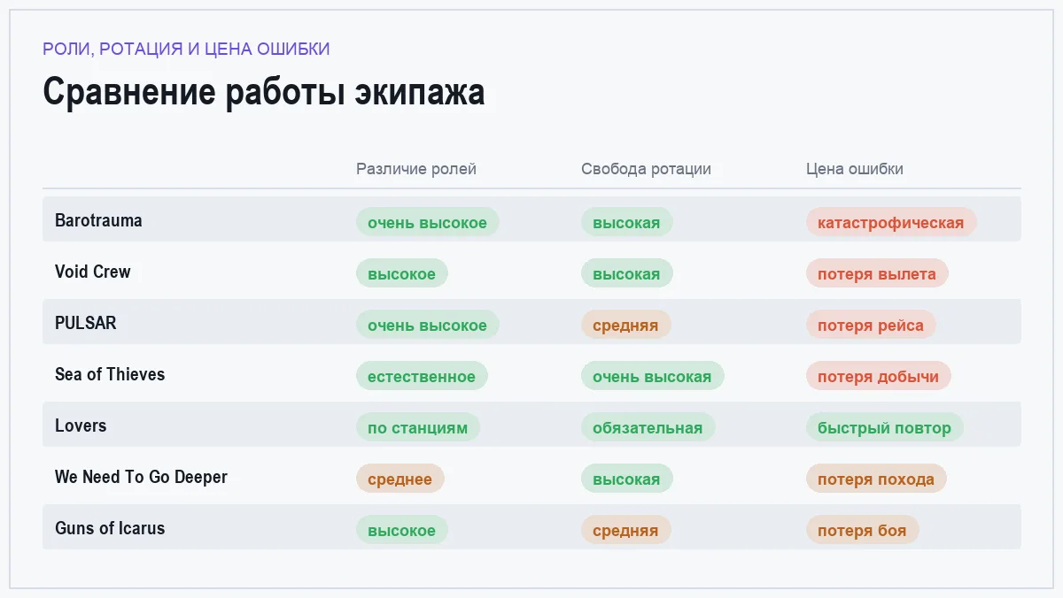Click the "по станциям" badge
Screen dimensions: 1063x598
418,427
